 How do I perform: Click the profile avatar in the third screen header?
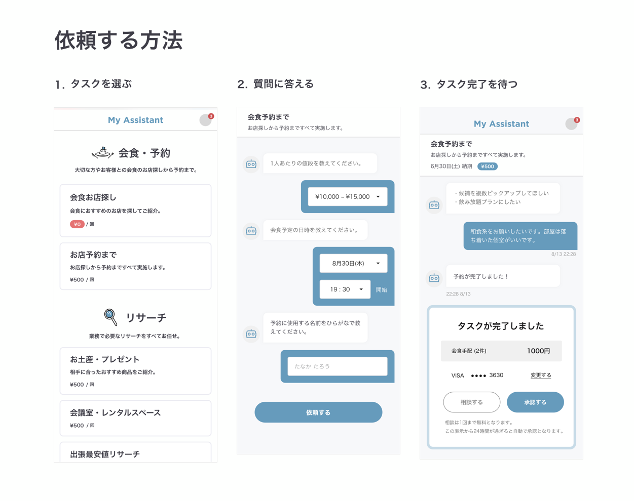[571, 124]
